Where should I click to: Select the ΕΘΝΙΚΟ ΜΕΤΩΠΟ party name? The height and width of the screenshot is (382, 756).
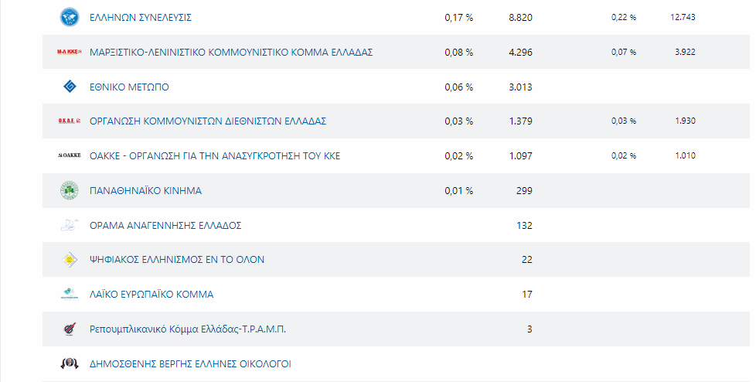(x=129, y=87)
